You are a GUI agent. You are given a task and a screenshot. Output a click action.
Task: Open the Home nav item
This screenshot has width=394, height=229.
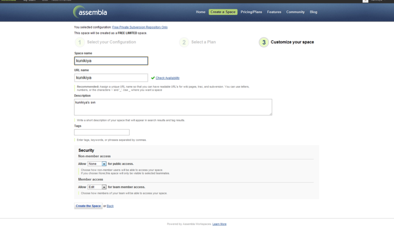pos(200,12)
